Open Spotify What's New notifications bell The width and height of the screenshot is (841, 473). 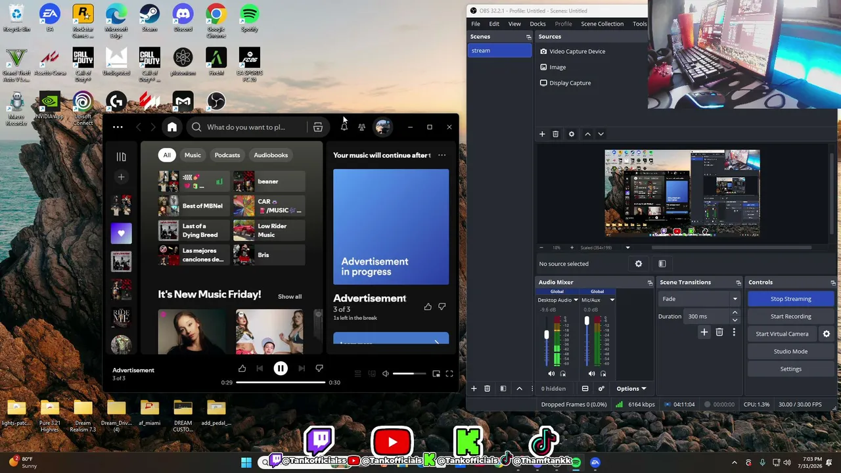(x=344, y=127)
